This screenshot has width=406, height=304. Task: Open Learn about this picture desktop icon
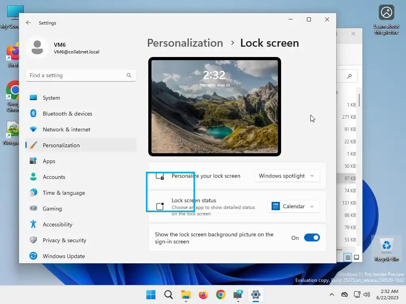tap(386, 20)
